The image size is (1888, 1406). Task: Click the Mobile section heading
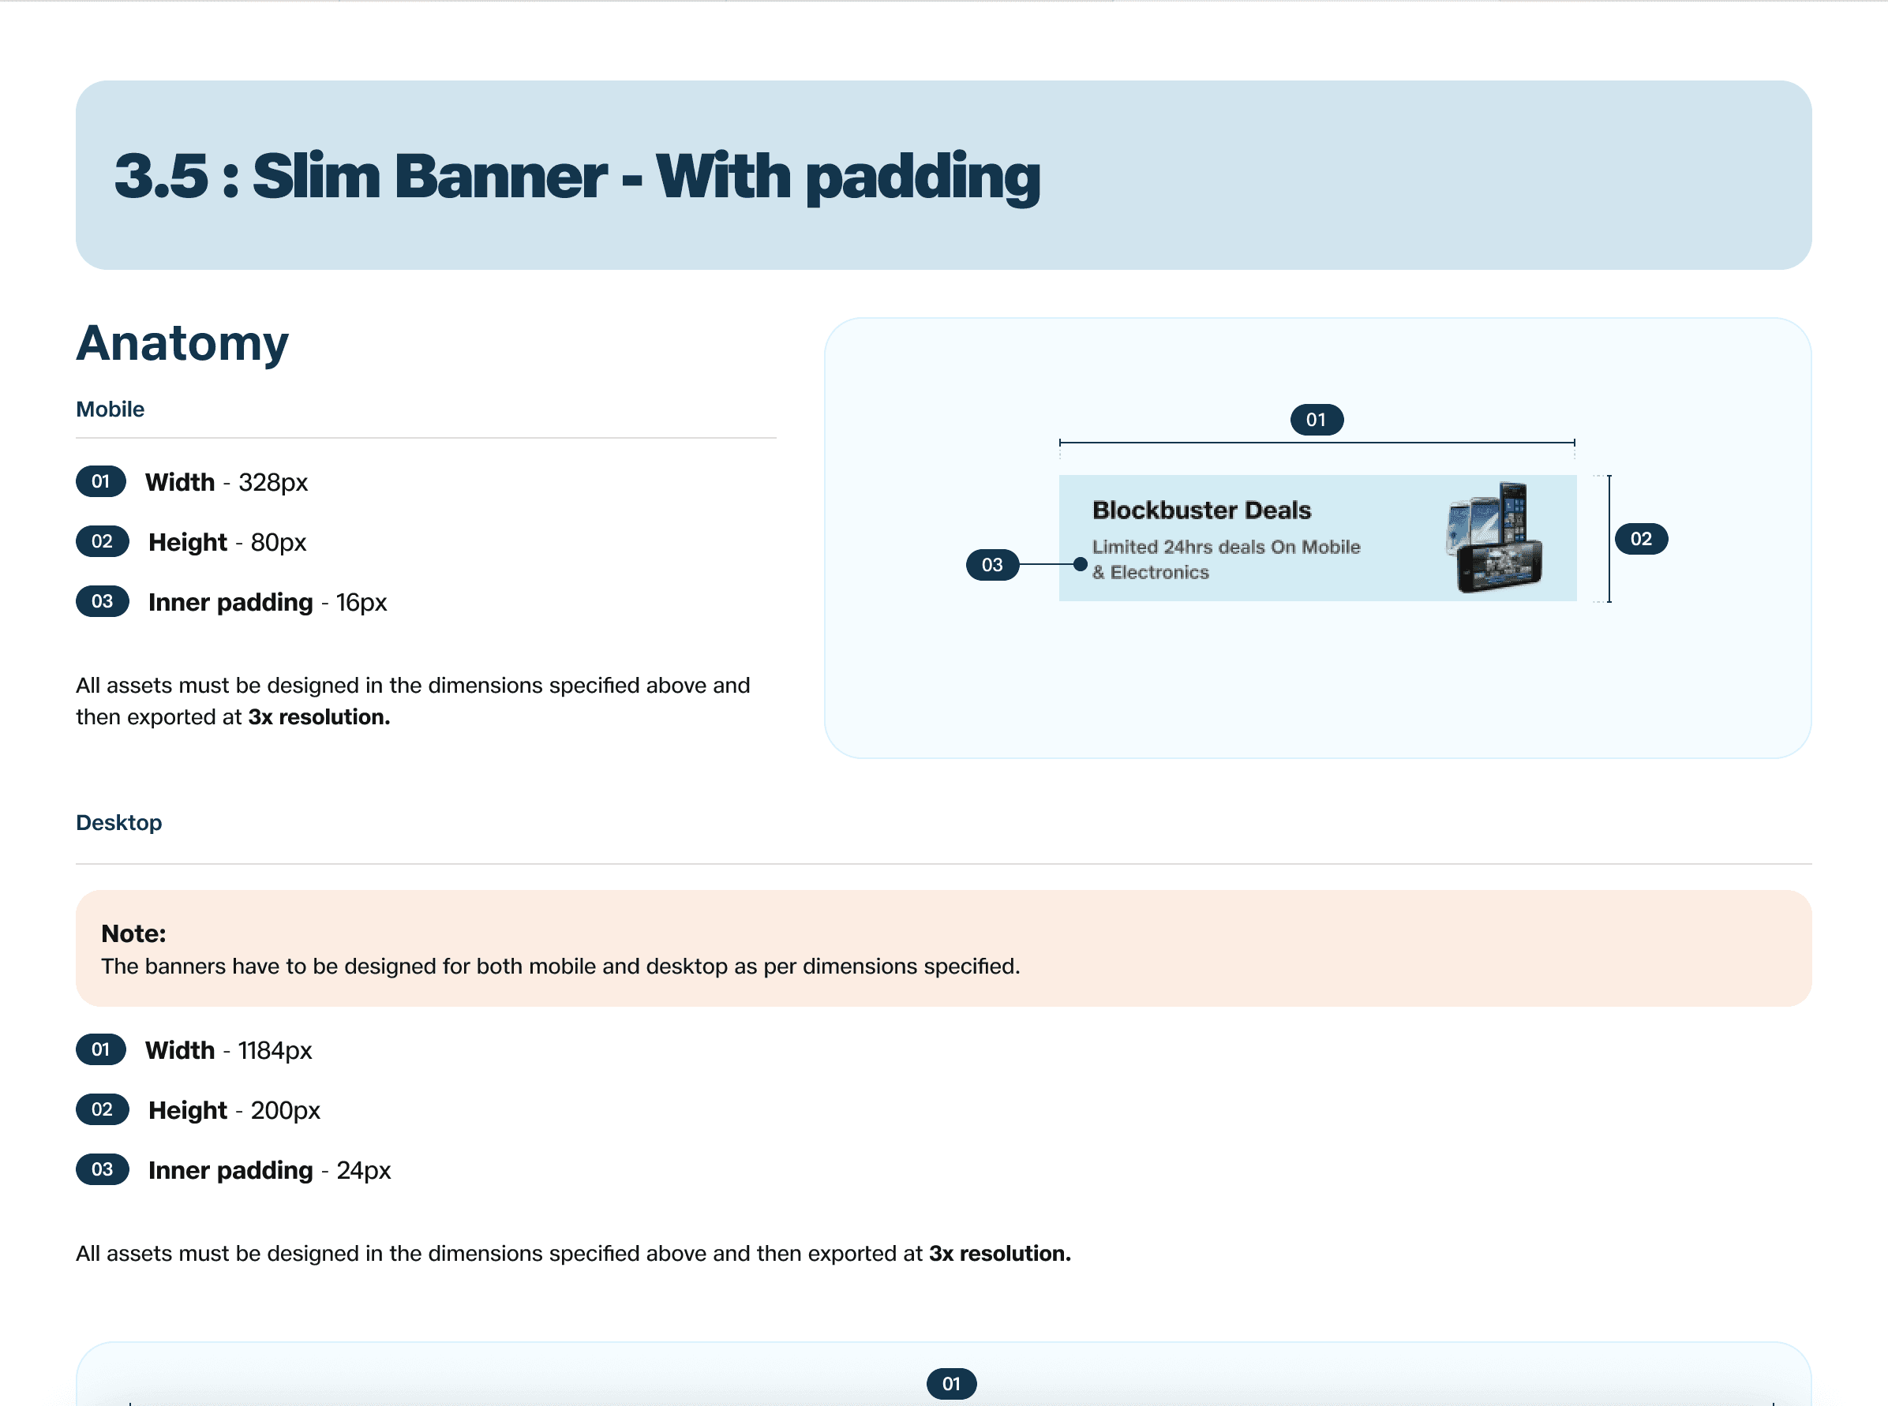coord(110,409)
